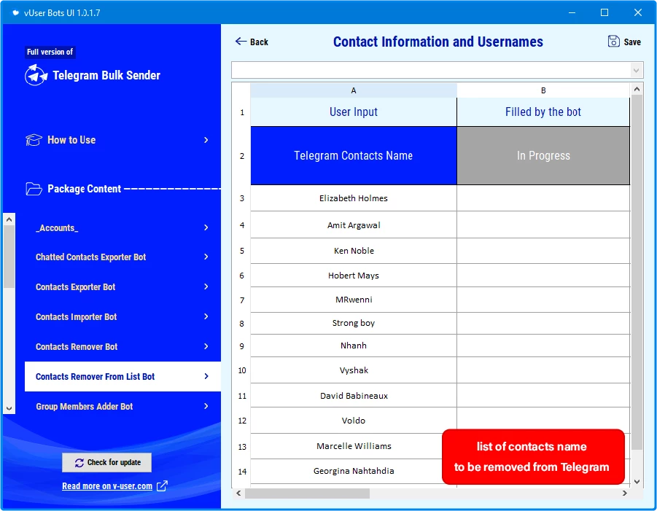Click the table vertical scrollbar thumb
The height and width of the screenshot is (511, 657).
pos(637,272)
